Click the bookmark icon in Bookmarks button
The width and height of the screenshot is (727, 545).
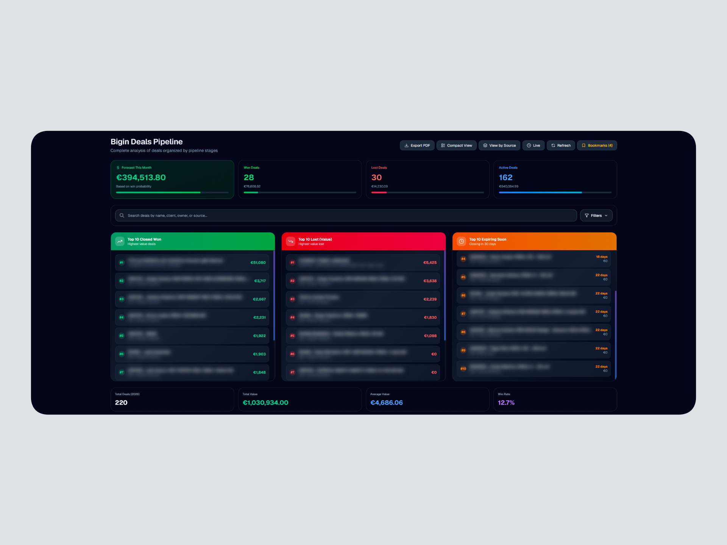click(x=584, y=145)
